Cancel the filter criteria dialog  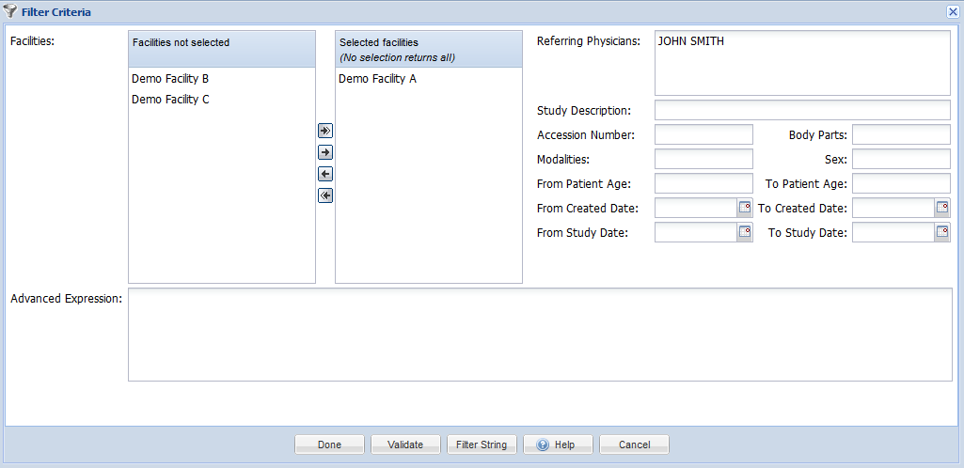point(635,445)
